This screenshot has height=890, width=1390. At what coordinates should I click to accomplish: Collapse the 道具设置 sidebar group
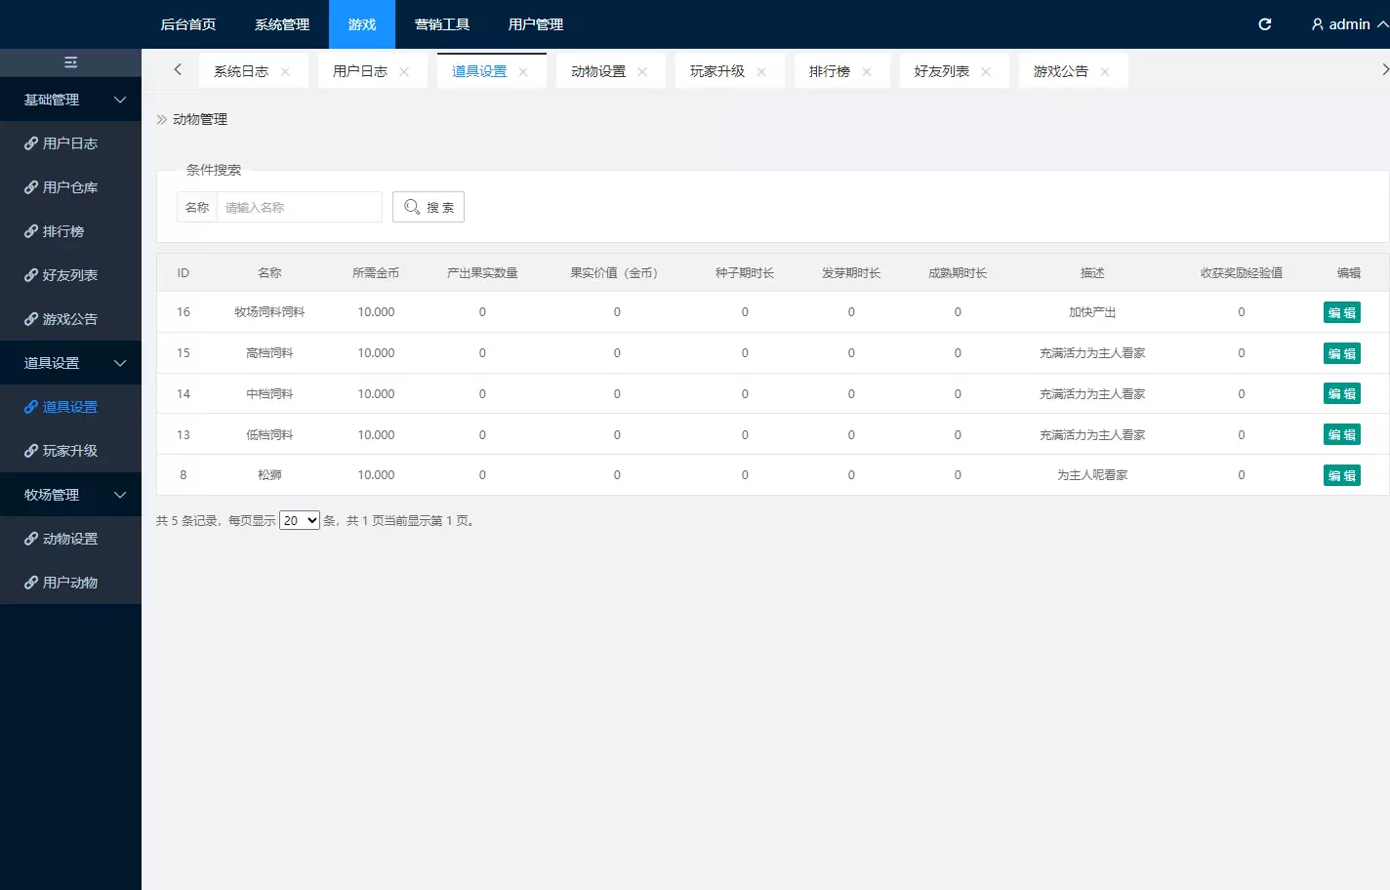(70, 363)
